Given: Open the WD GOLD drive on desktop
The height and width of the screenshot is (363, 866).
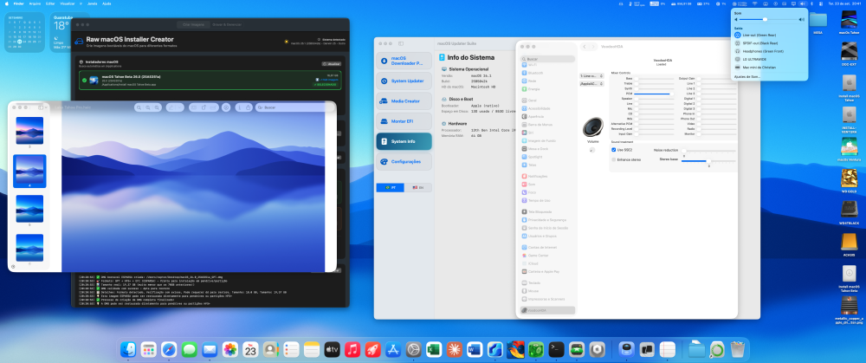Looking at the screenshot, I should coord(849,178).
